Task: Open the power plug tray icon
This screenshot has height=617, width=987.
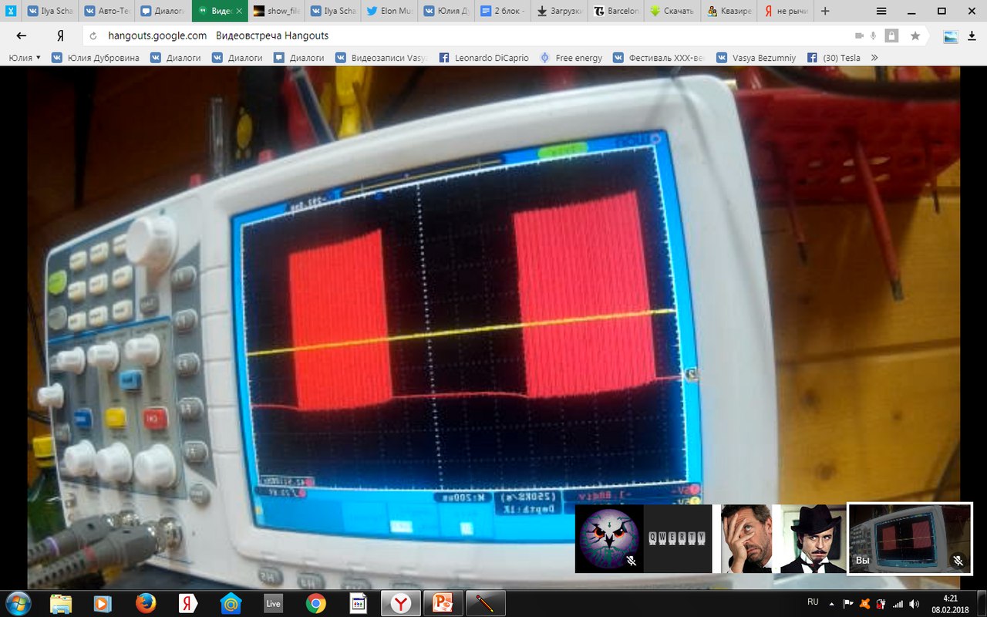Action: [x=881, y=603]
